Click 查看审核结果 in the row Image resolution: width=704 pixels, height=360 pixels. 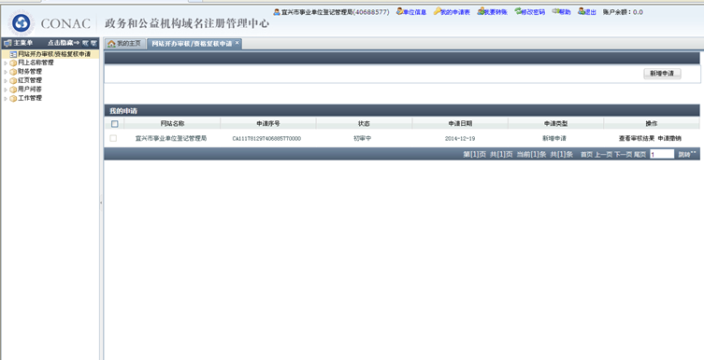click(637, 138)
